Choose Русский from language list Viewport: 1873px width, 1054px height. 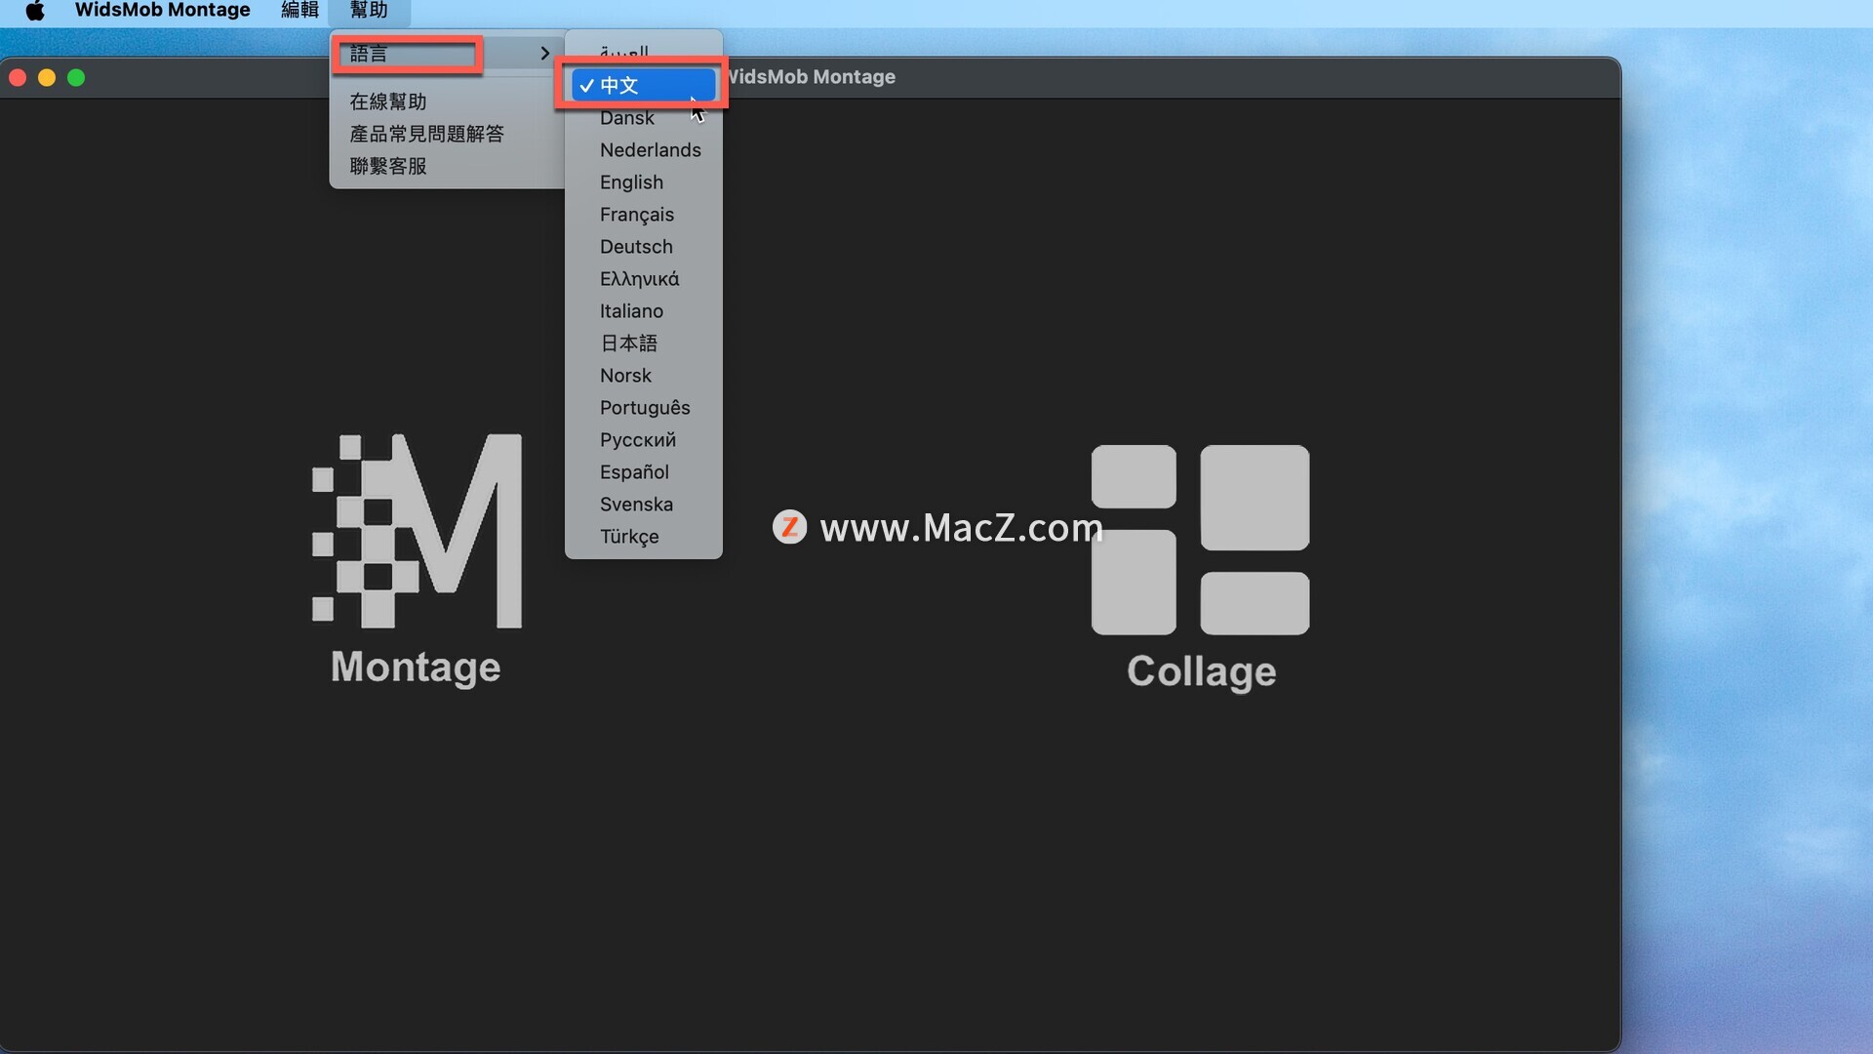tap(644, 440)
